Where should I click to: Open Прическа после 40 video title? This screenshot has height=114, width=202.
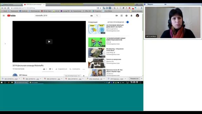point(114,71)
